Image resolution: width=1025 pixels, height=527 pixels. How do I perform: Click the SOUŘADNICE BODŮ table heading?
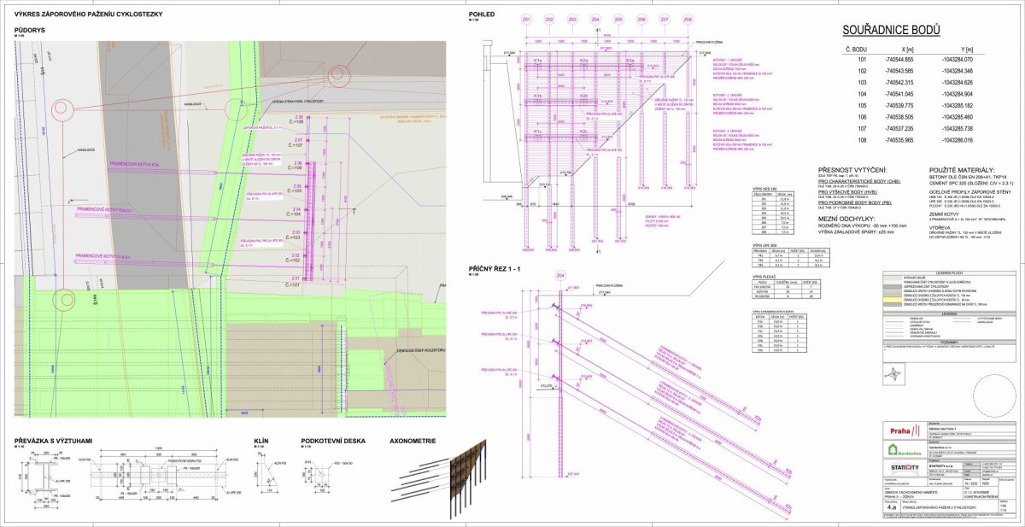click(891, 32)
